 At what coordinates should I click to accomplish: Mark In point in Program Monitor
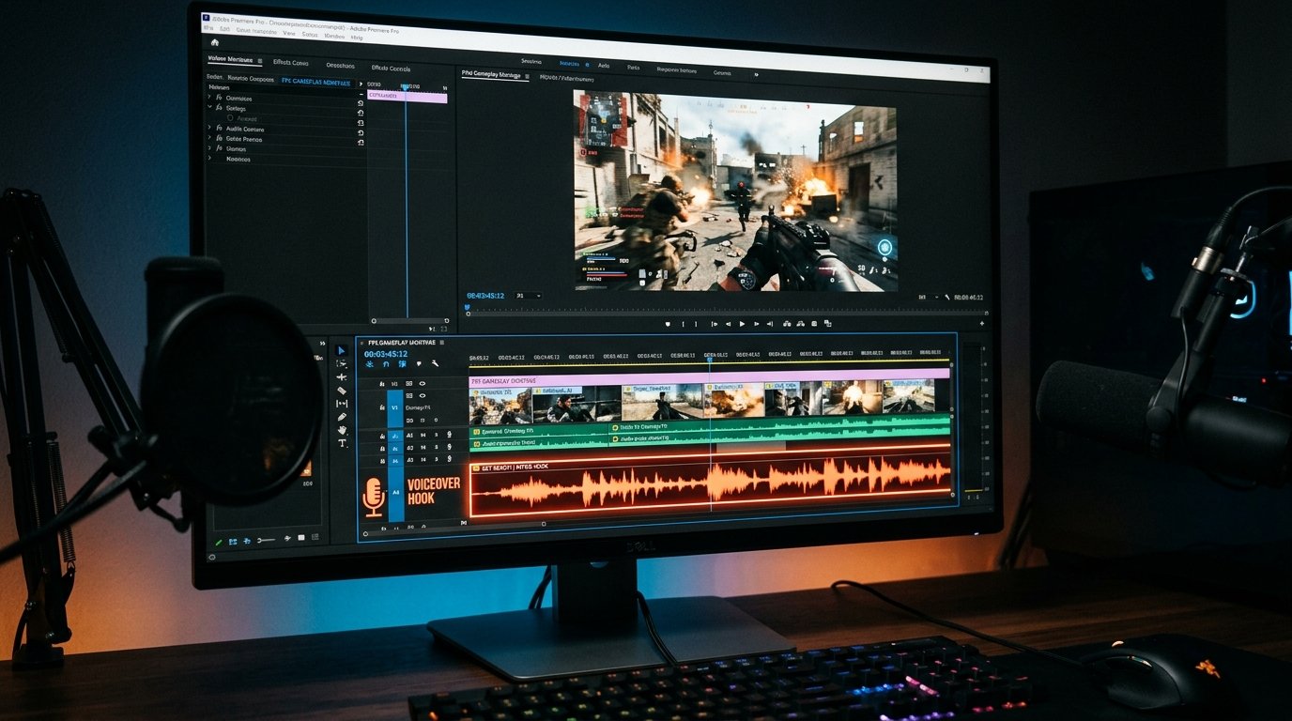click(x=684, y=324)
